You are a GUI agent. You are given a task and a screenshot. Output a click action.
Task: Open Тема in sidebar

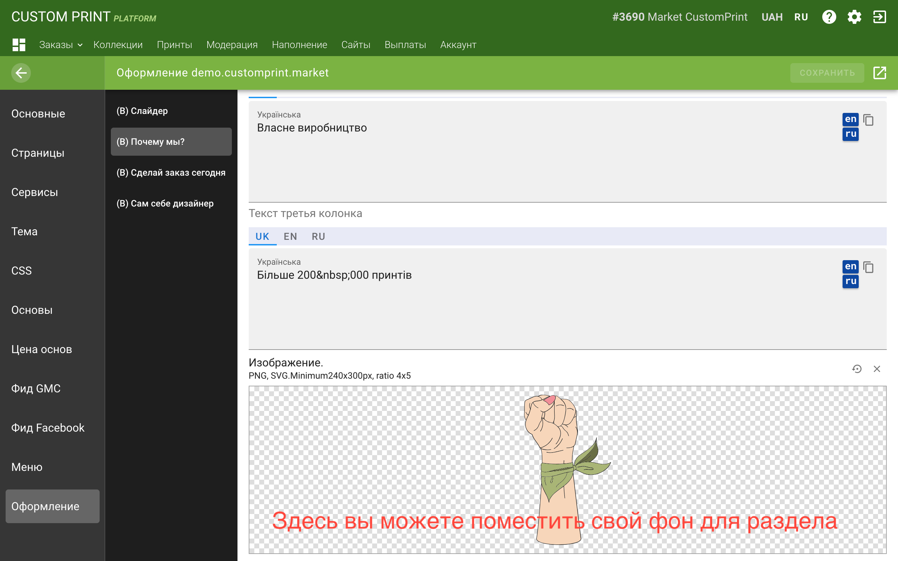[52, 231]
